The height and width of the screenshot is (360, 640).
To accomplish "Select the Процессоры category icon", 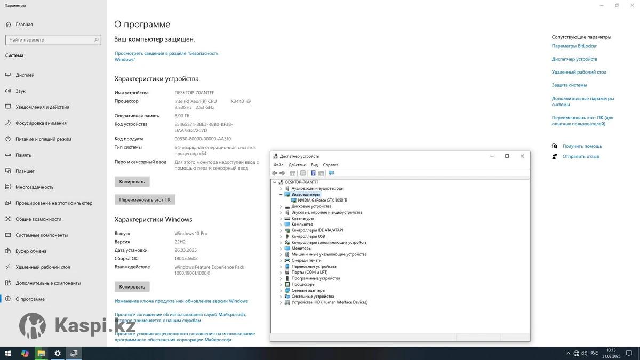I will pyautogui.click(x=287, y=284).
